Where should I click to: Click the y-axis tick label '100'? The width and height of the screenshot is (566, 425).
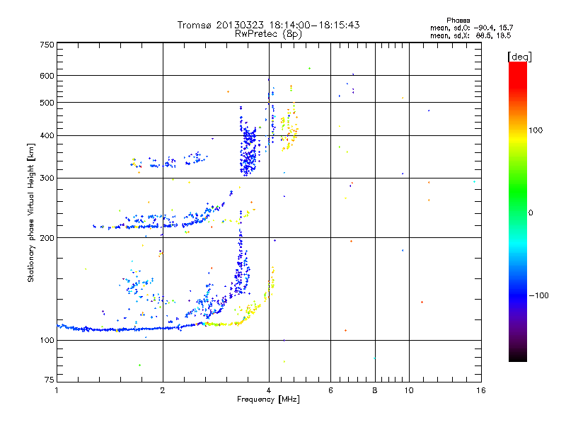pos(47,341)
